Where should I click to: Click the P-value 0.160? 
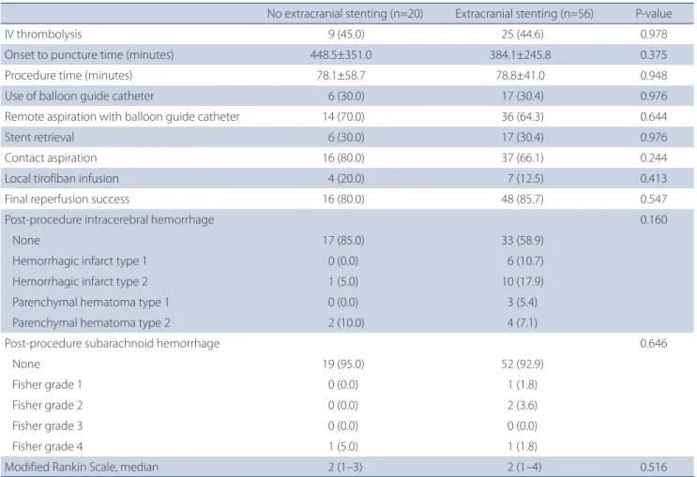coord(654,220)
